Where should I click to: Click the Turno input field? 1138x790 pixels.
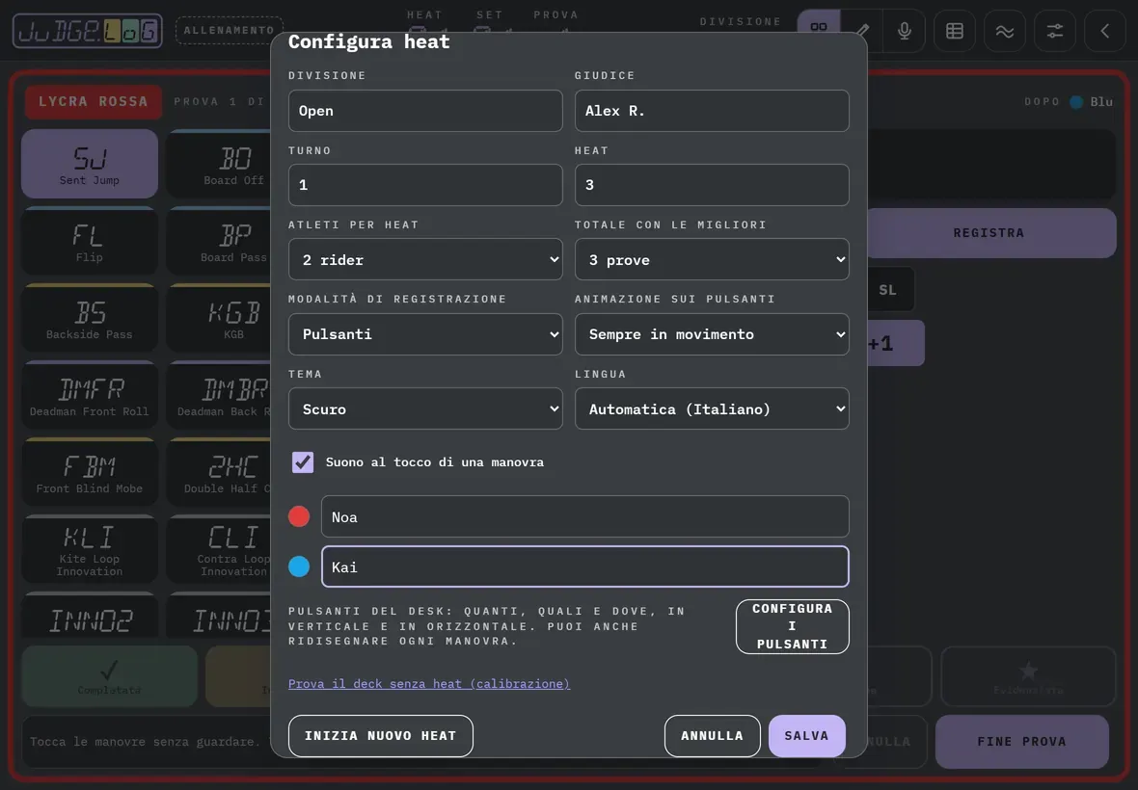point(425,185)
